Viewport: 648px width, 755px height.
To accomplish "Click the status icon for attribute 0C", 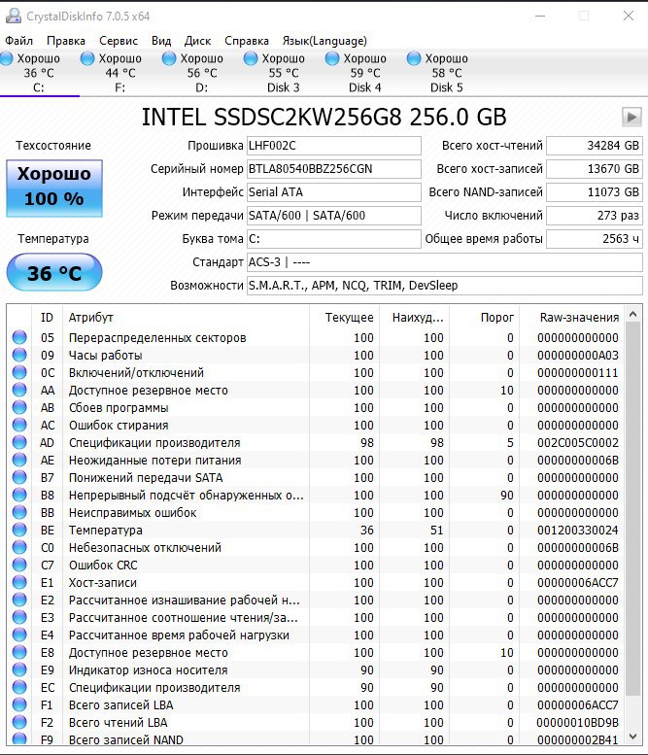I will click(x=19, y=373).
